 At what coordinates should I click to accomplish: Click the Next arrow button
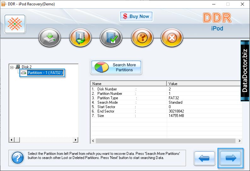(x=230, y=158)
